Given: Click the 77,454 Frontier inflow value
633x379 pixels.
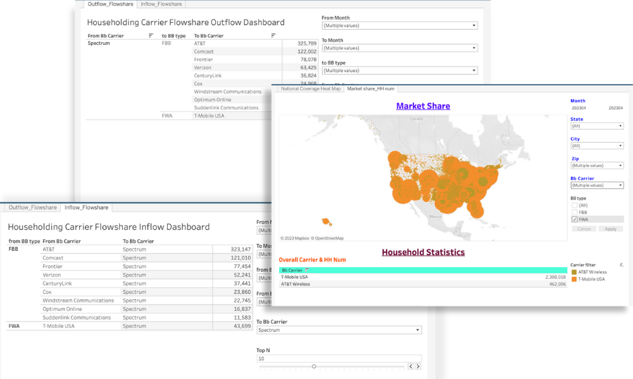Looking at the screenshot, I should point(242,266).
